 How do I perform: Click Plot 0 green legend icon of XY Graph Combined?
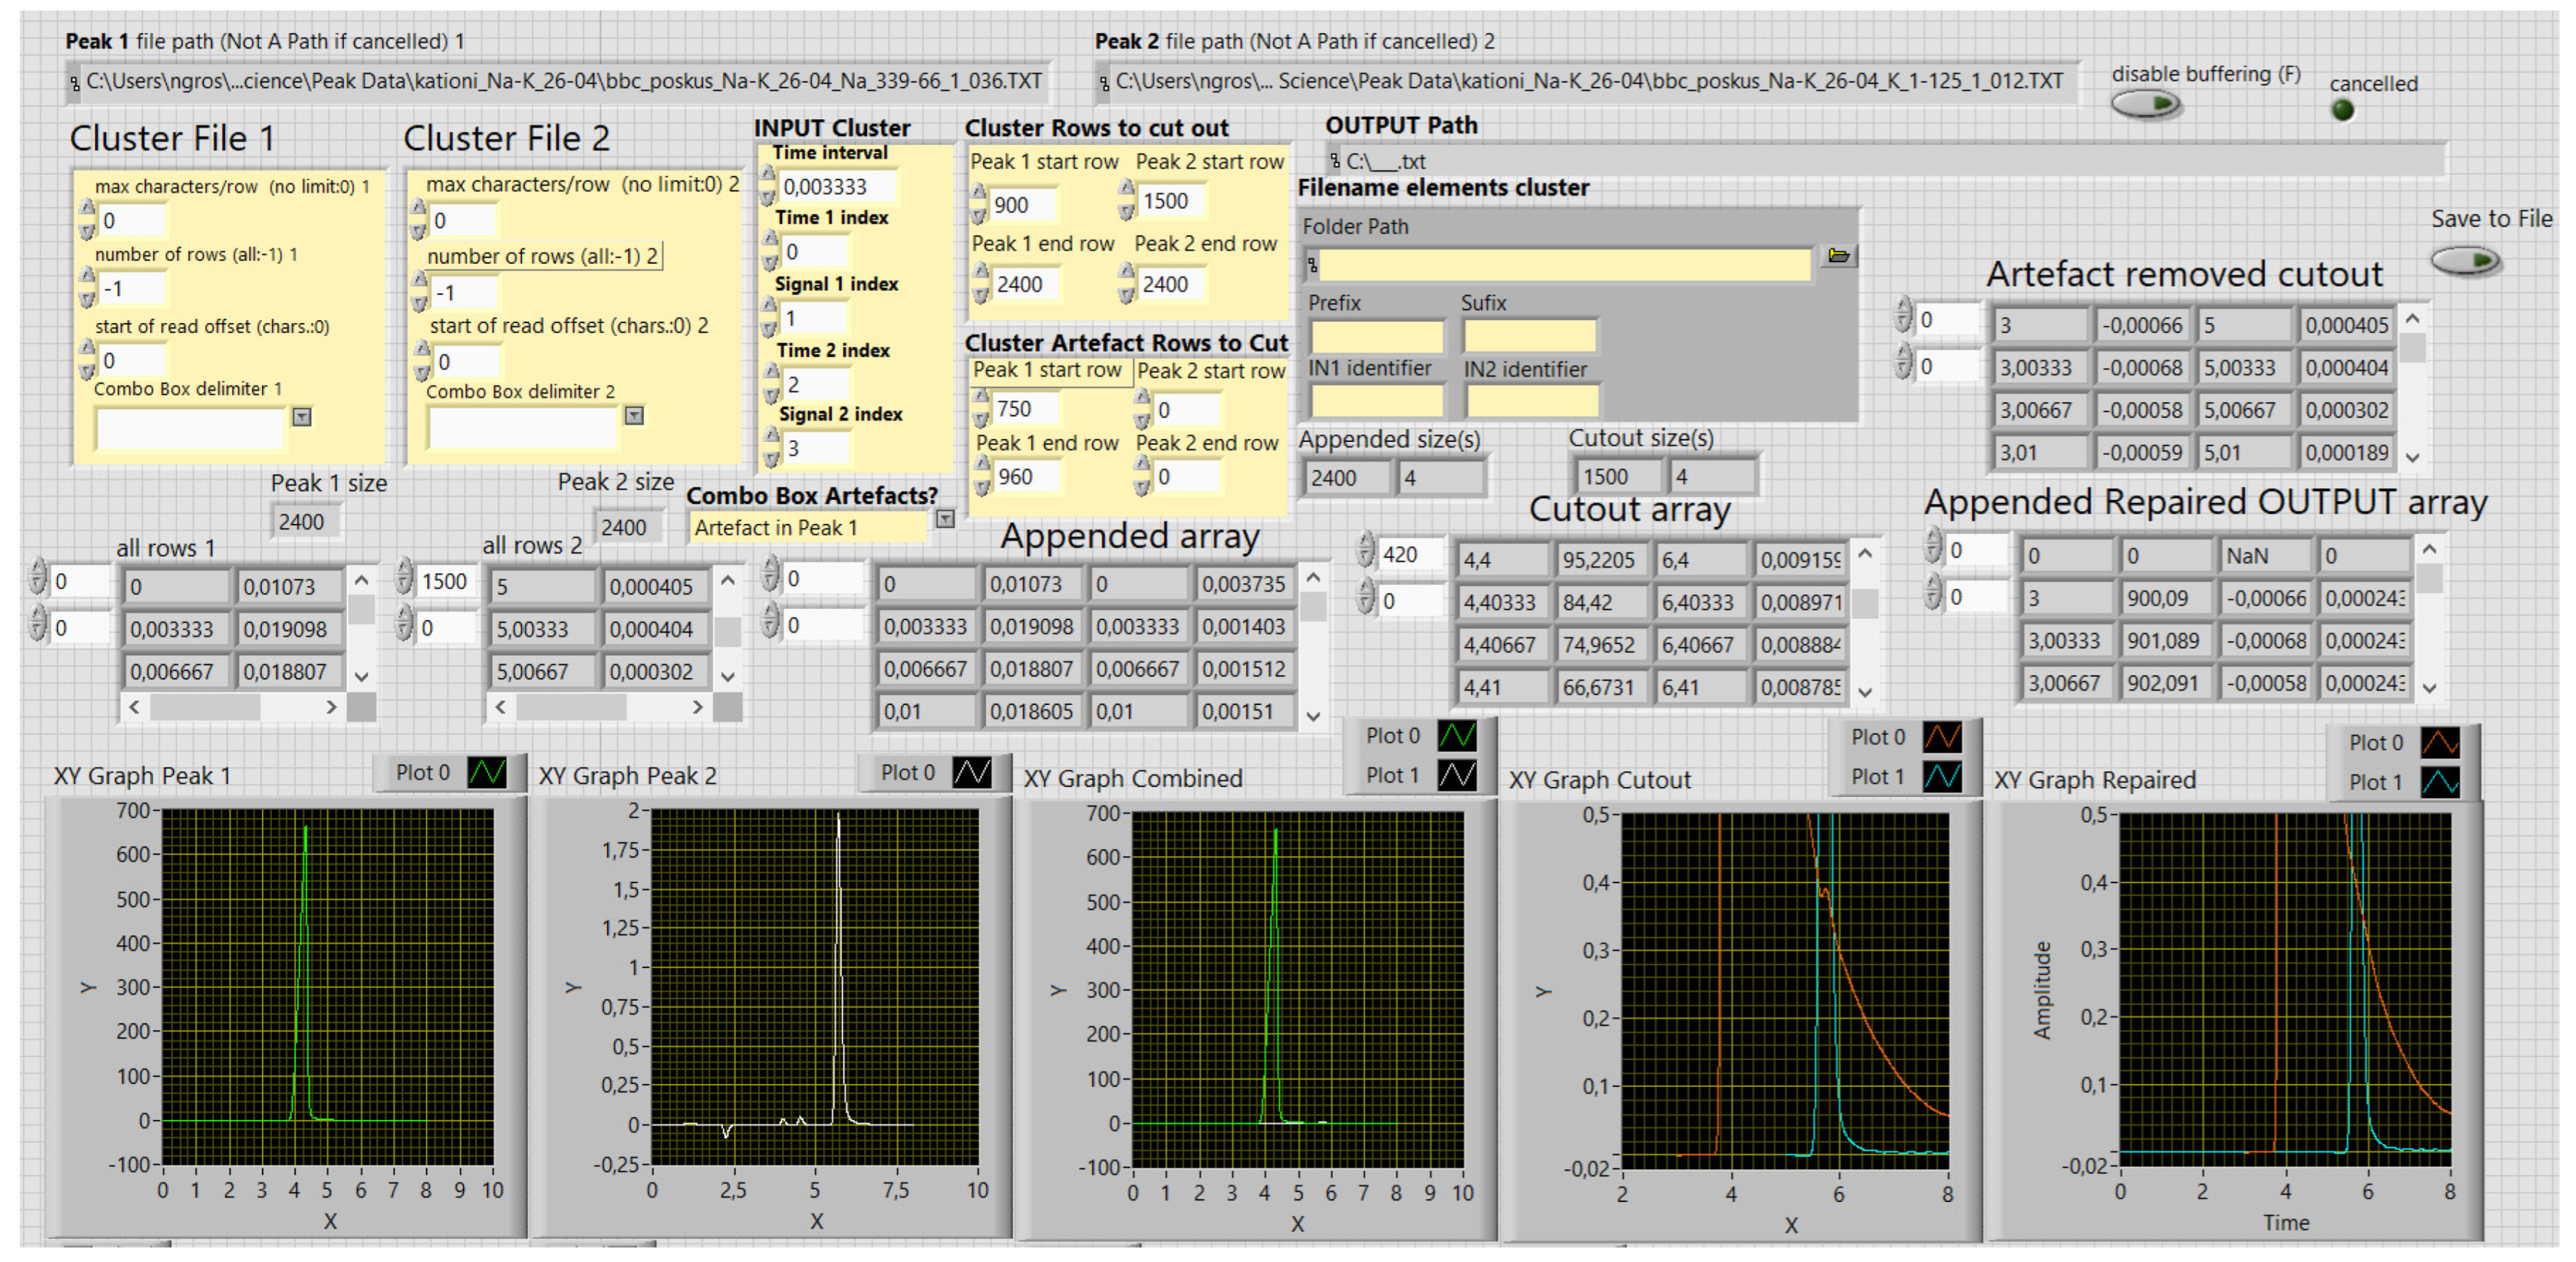1457,736
